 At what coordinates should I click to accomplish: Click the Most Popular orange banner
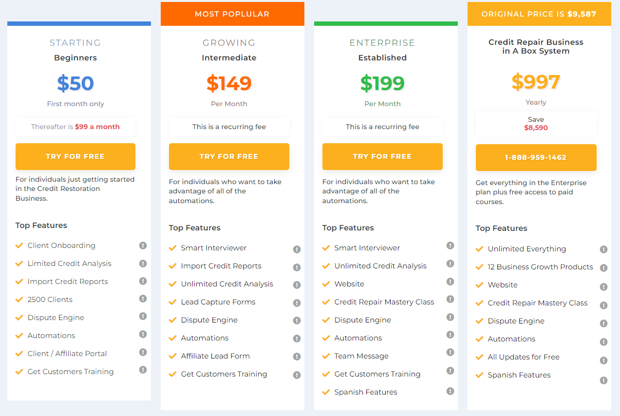click(232, 14)
